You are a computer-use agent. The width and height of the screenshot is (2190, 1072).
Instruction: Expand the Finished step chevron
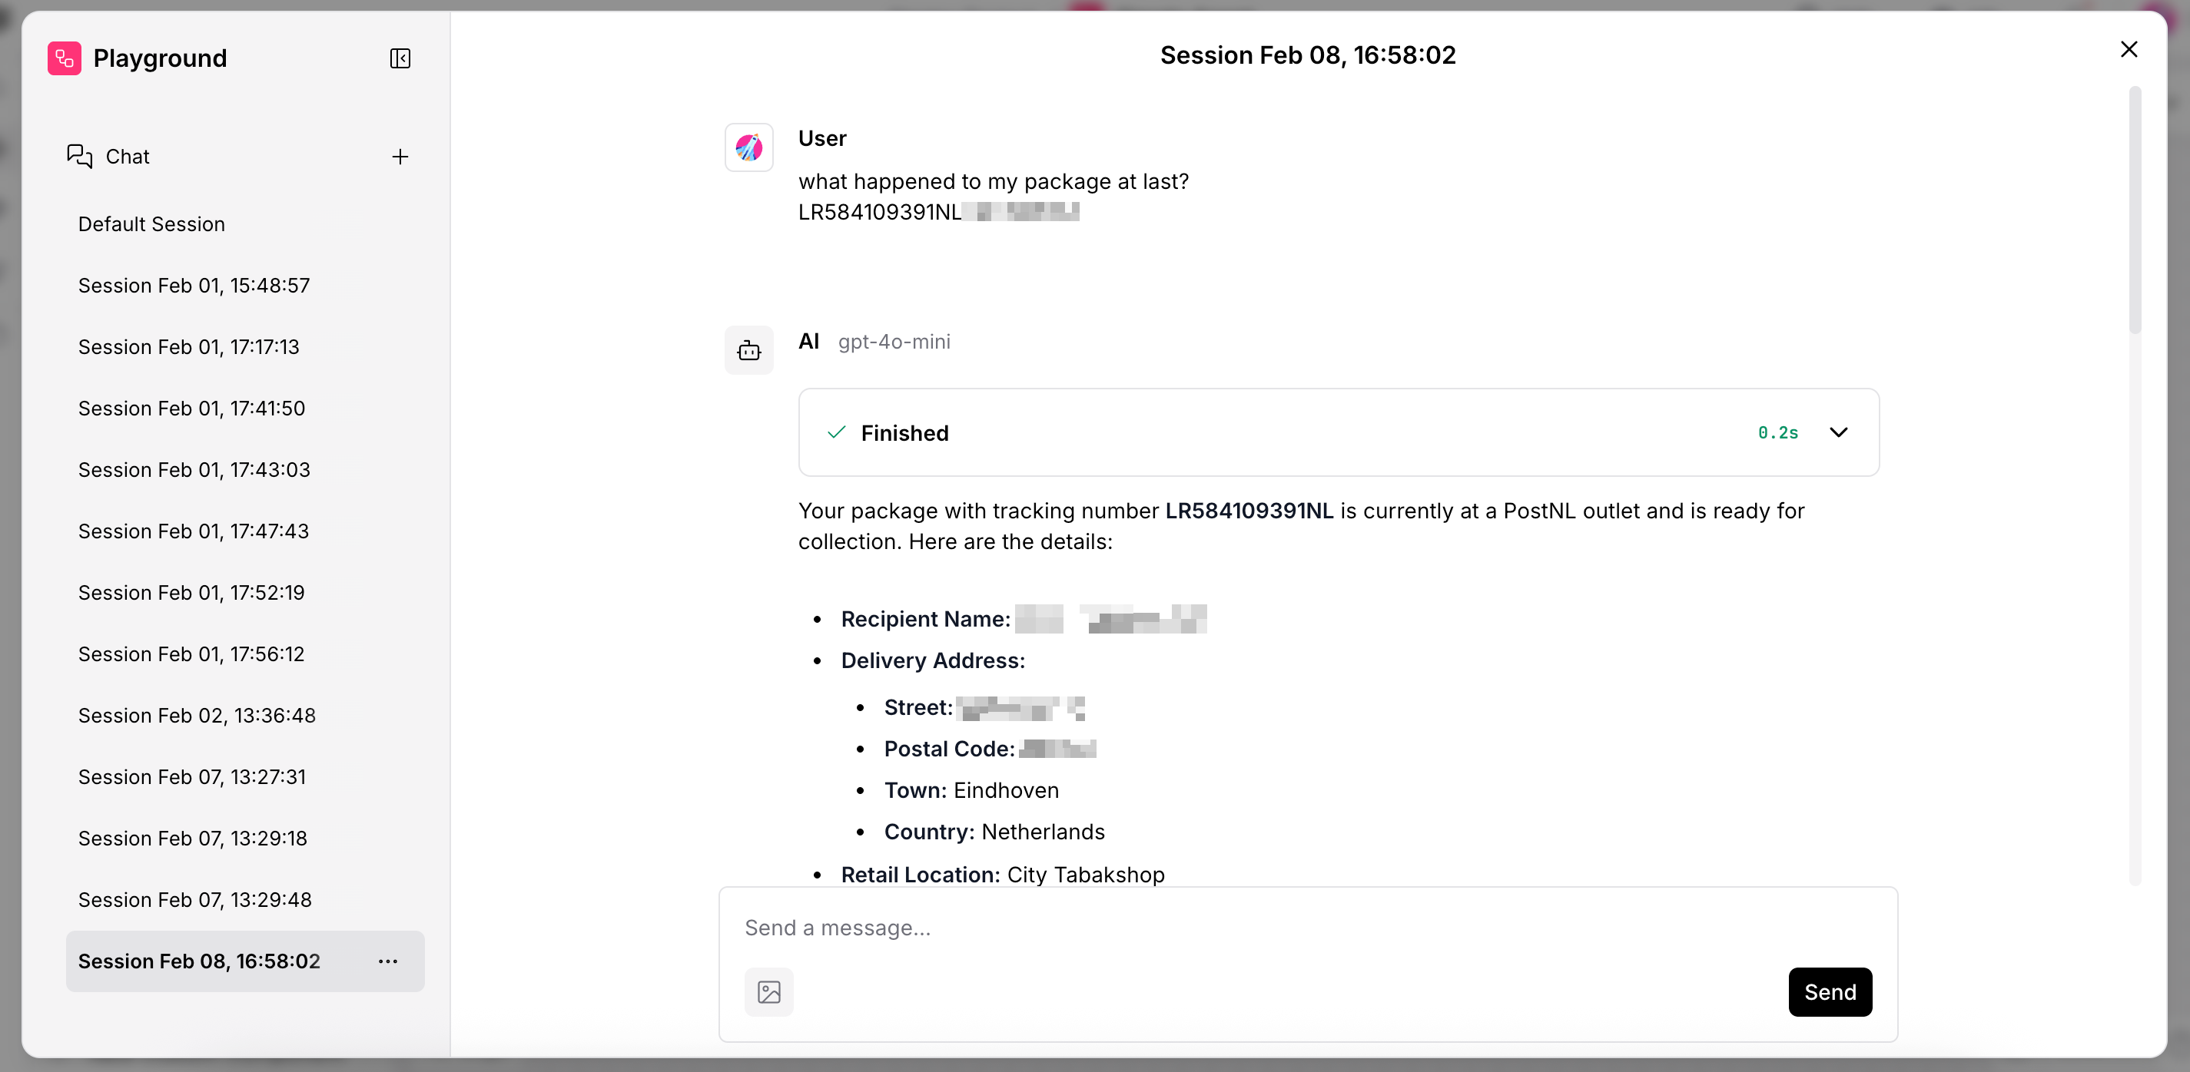(1838, 432)
